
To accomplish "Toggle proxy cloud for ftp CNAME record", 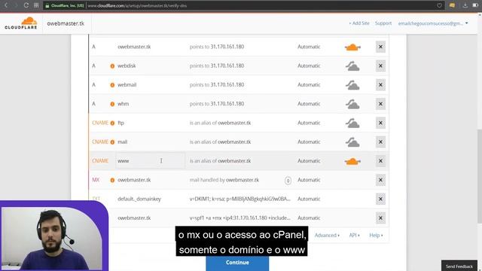I will click(x=352, y=123).
